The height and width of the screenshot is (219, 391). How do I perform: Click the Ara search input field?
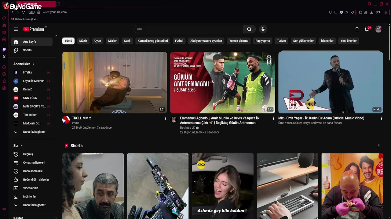coord(188,29)
